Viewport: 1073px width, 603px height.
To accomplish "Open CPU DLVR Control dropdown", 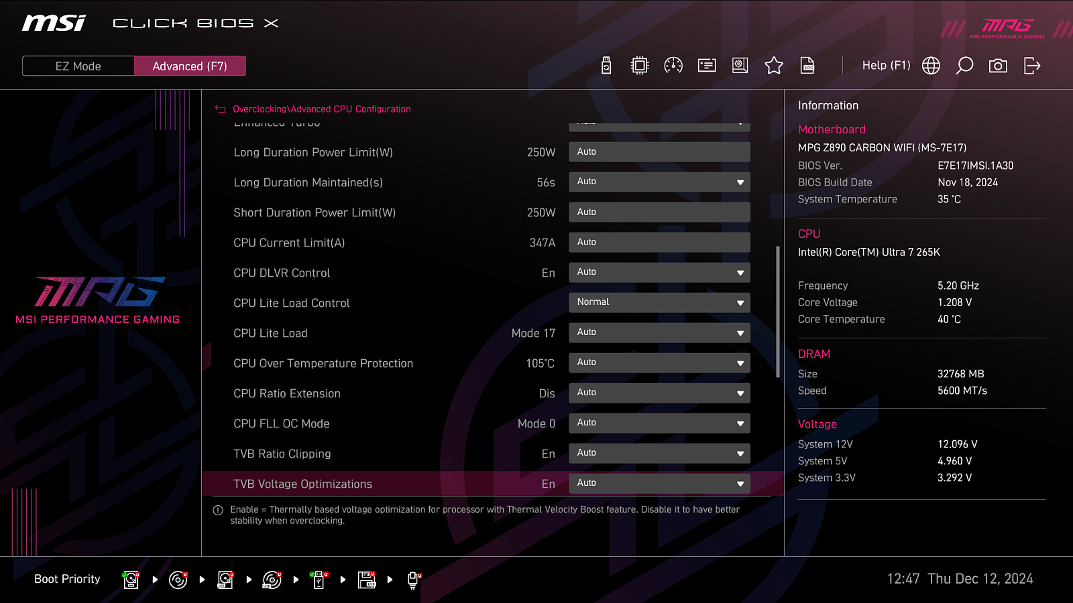I will [x=659, y=273].
